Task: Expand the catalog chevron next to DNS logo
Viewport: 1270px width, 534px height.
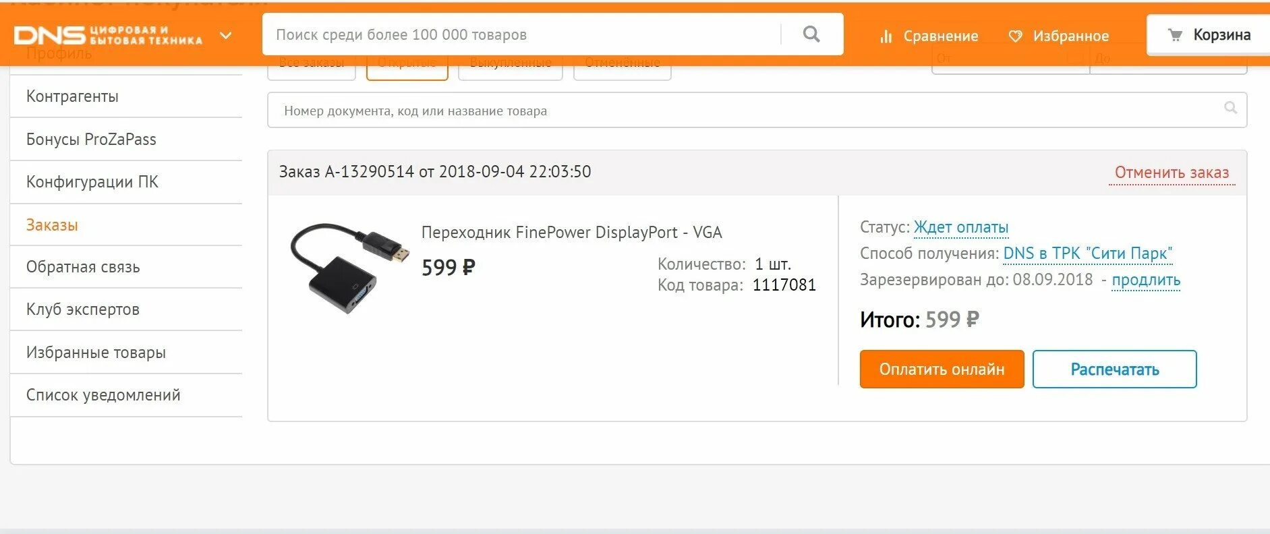Action: [227, 35]
